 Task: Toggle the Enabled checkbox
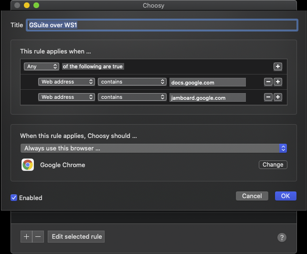(14, 198)
